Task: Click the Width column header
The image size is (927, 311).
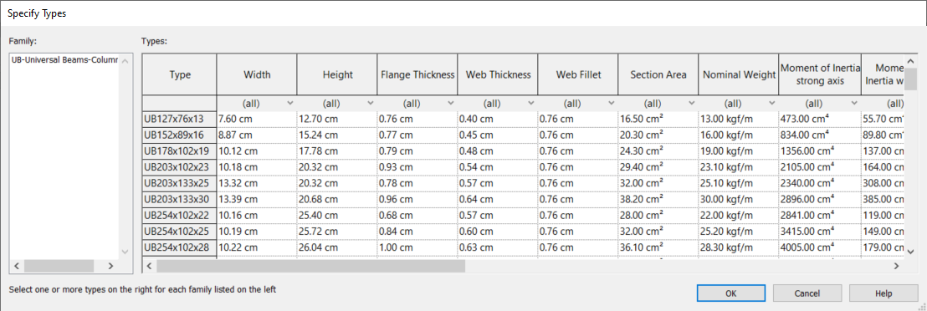Action: [257, 75]
